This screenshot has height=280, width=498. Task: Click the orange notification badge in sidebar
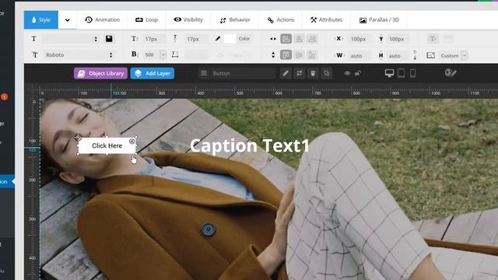(4, 96)
